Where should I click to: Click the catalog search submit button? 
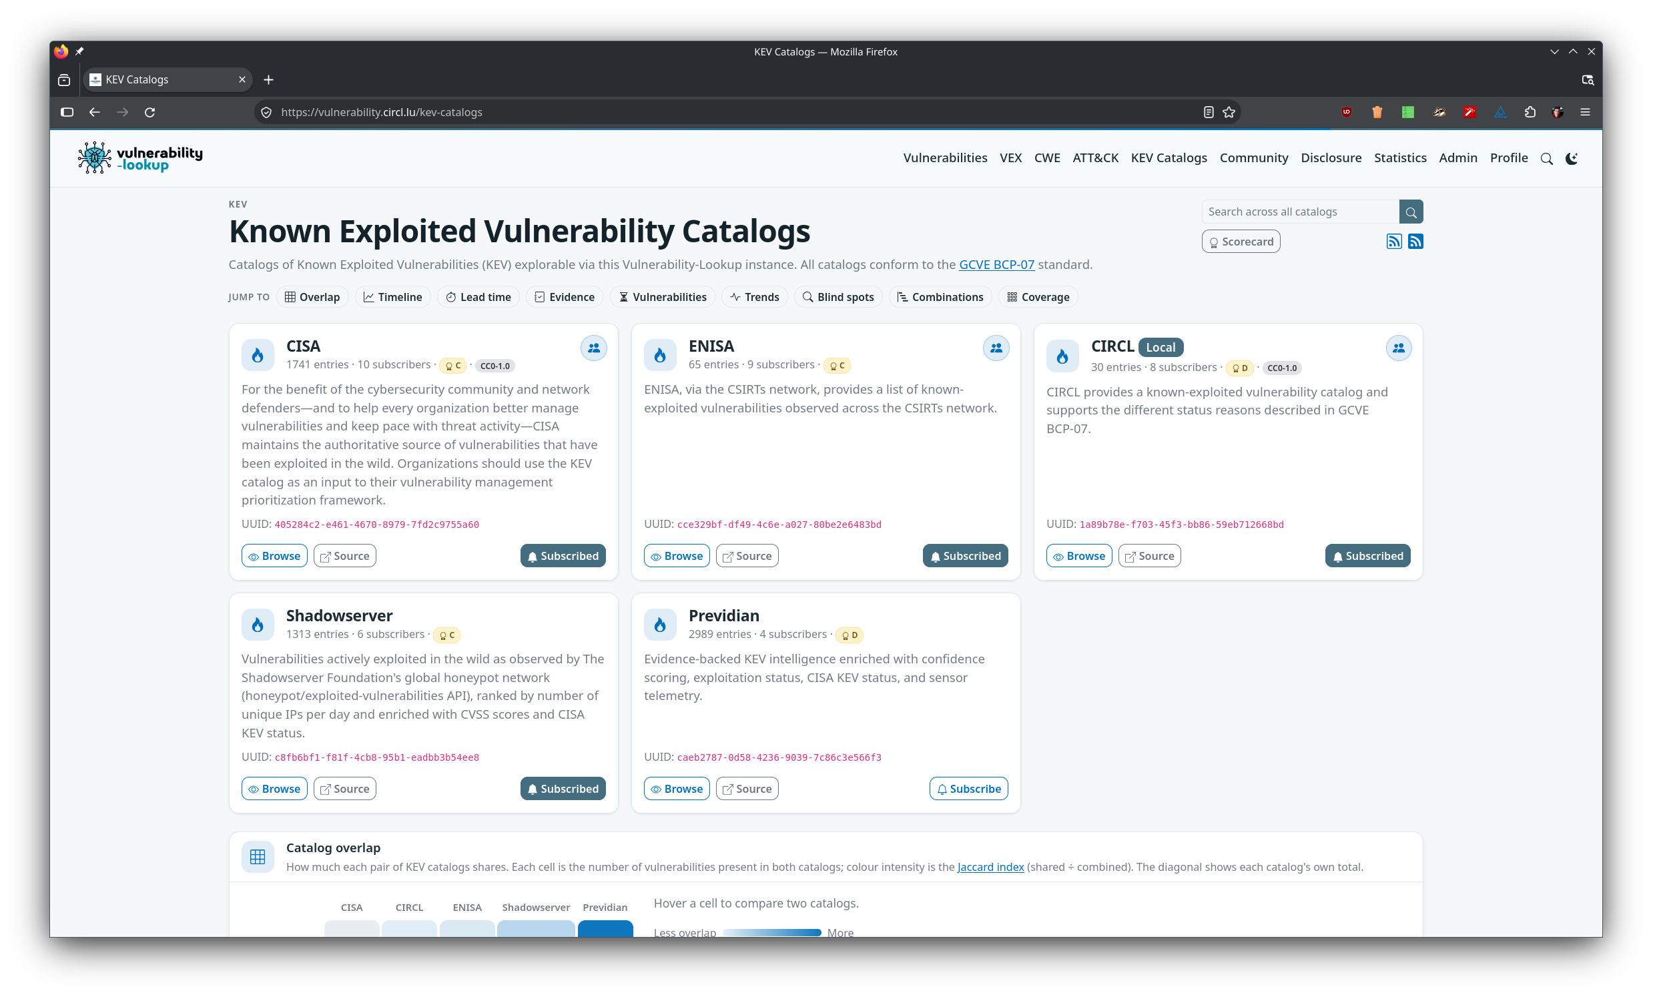click(1411, 212)
